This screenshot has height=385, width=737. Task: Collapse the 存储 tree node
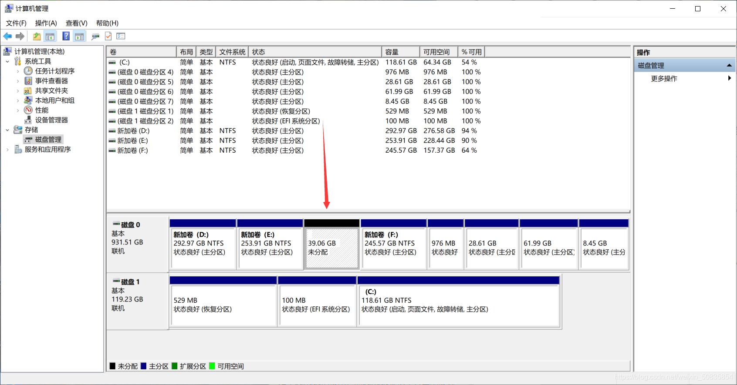(x=7, y=130)
